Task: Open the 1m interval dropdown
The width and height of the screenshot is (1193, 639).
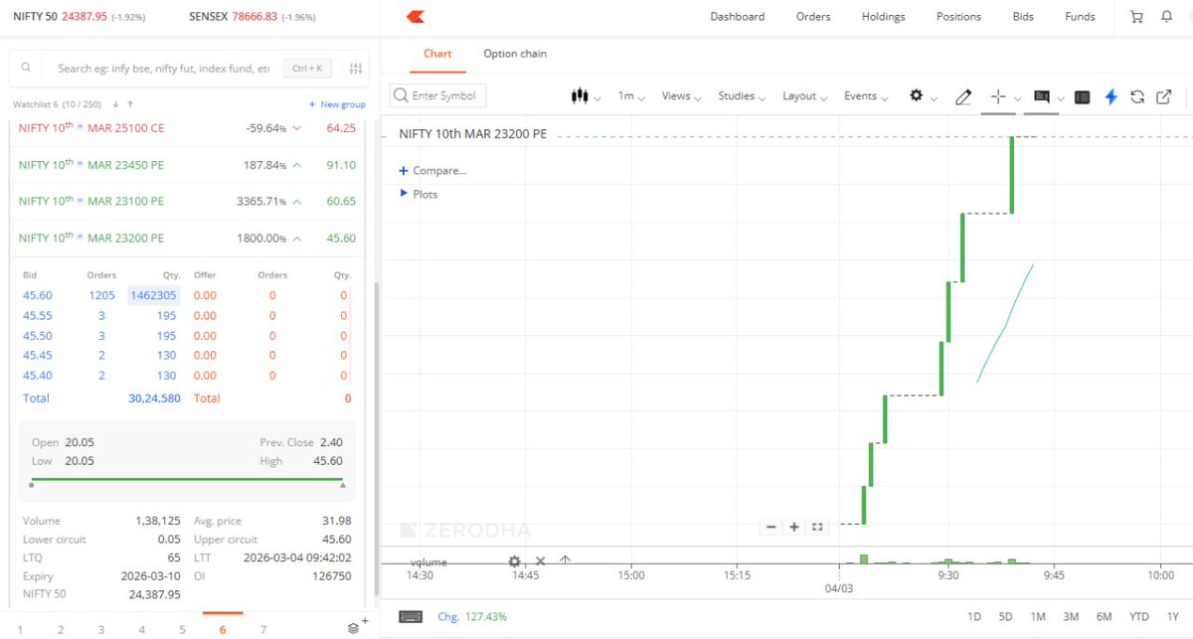Action: [x=631, y=96]
